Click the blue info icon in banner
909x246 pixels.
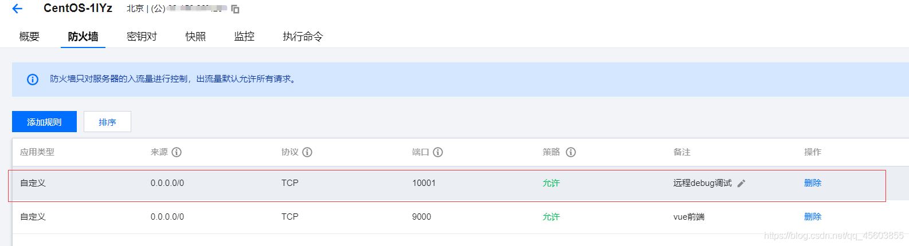(33, 80)
